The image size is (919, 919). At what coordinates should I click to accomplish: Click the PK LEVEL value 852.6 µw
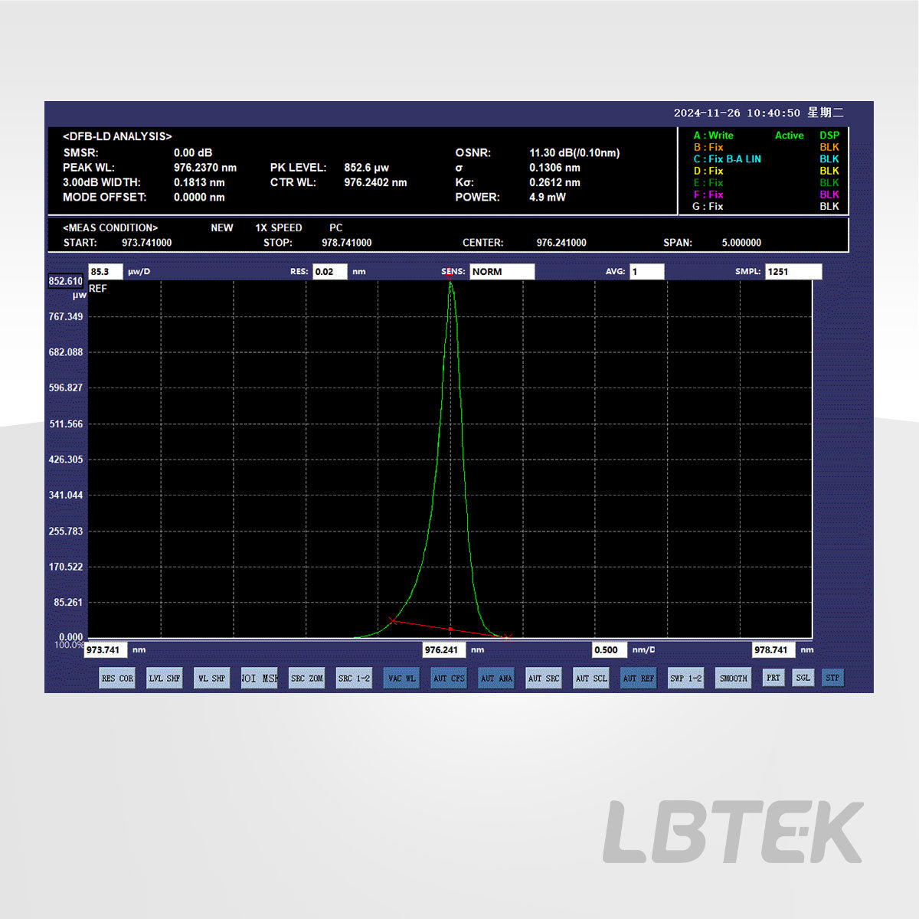pyautogui.click(x=367, y=168)
